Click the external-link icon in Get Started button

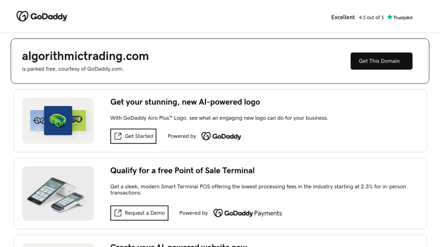pos(117,136)
